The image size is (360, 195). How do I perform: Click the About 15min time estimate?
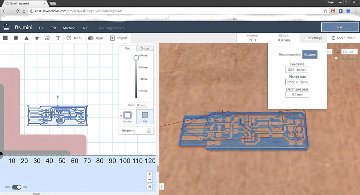point(343,38)
